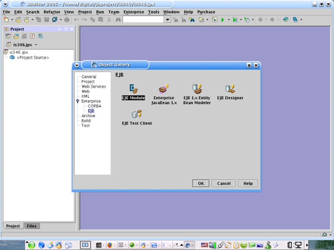The width and height of the screenshot is (334, 250).
Task: Click the Cut scissors icon in toolbar
Action: [109, 20]
